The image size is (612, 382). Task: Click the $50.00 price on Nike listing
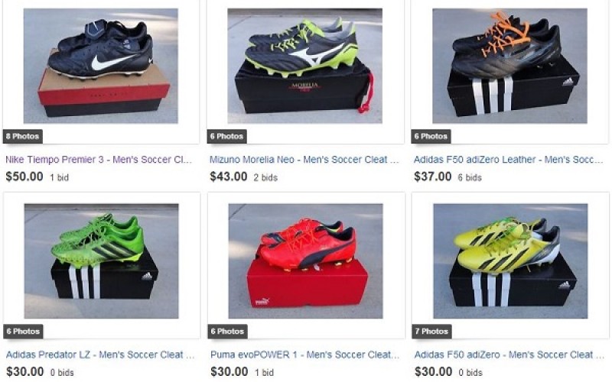coord(24,176)
